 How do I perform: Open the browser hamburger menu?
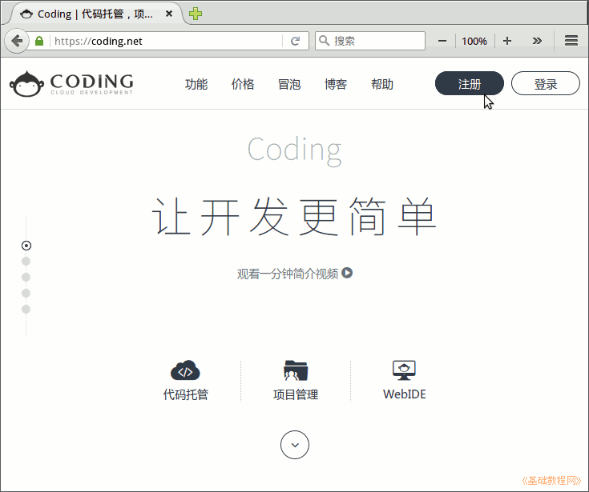click(x=571, y=41)
